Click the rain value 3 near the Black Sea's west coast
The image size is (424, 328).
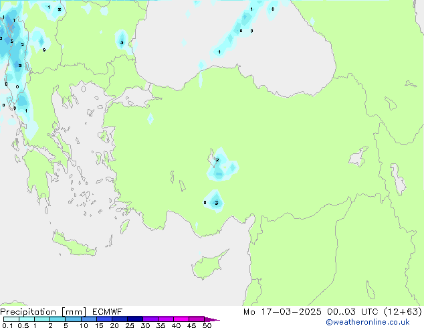tap(122, 43)
